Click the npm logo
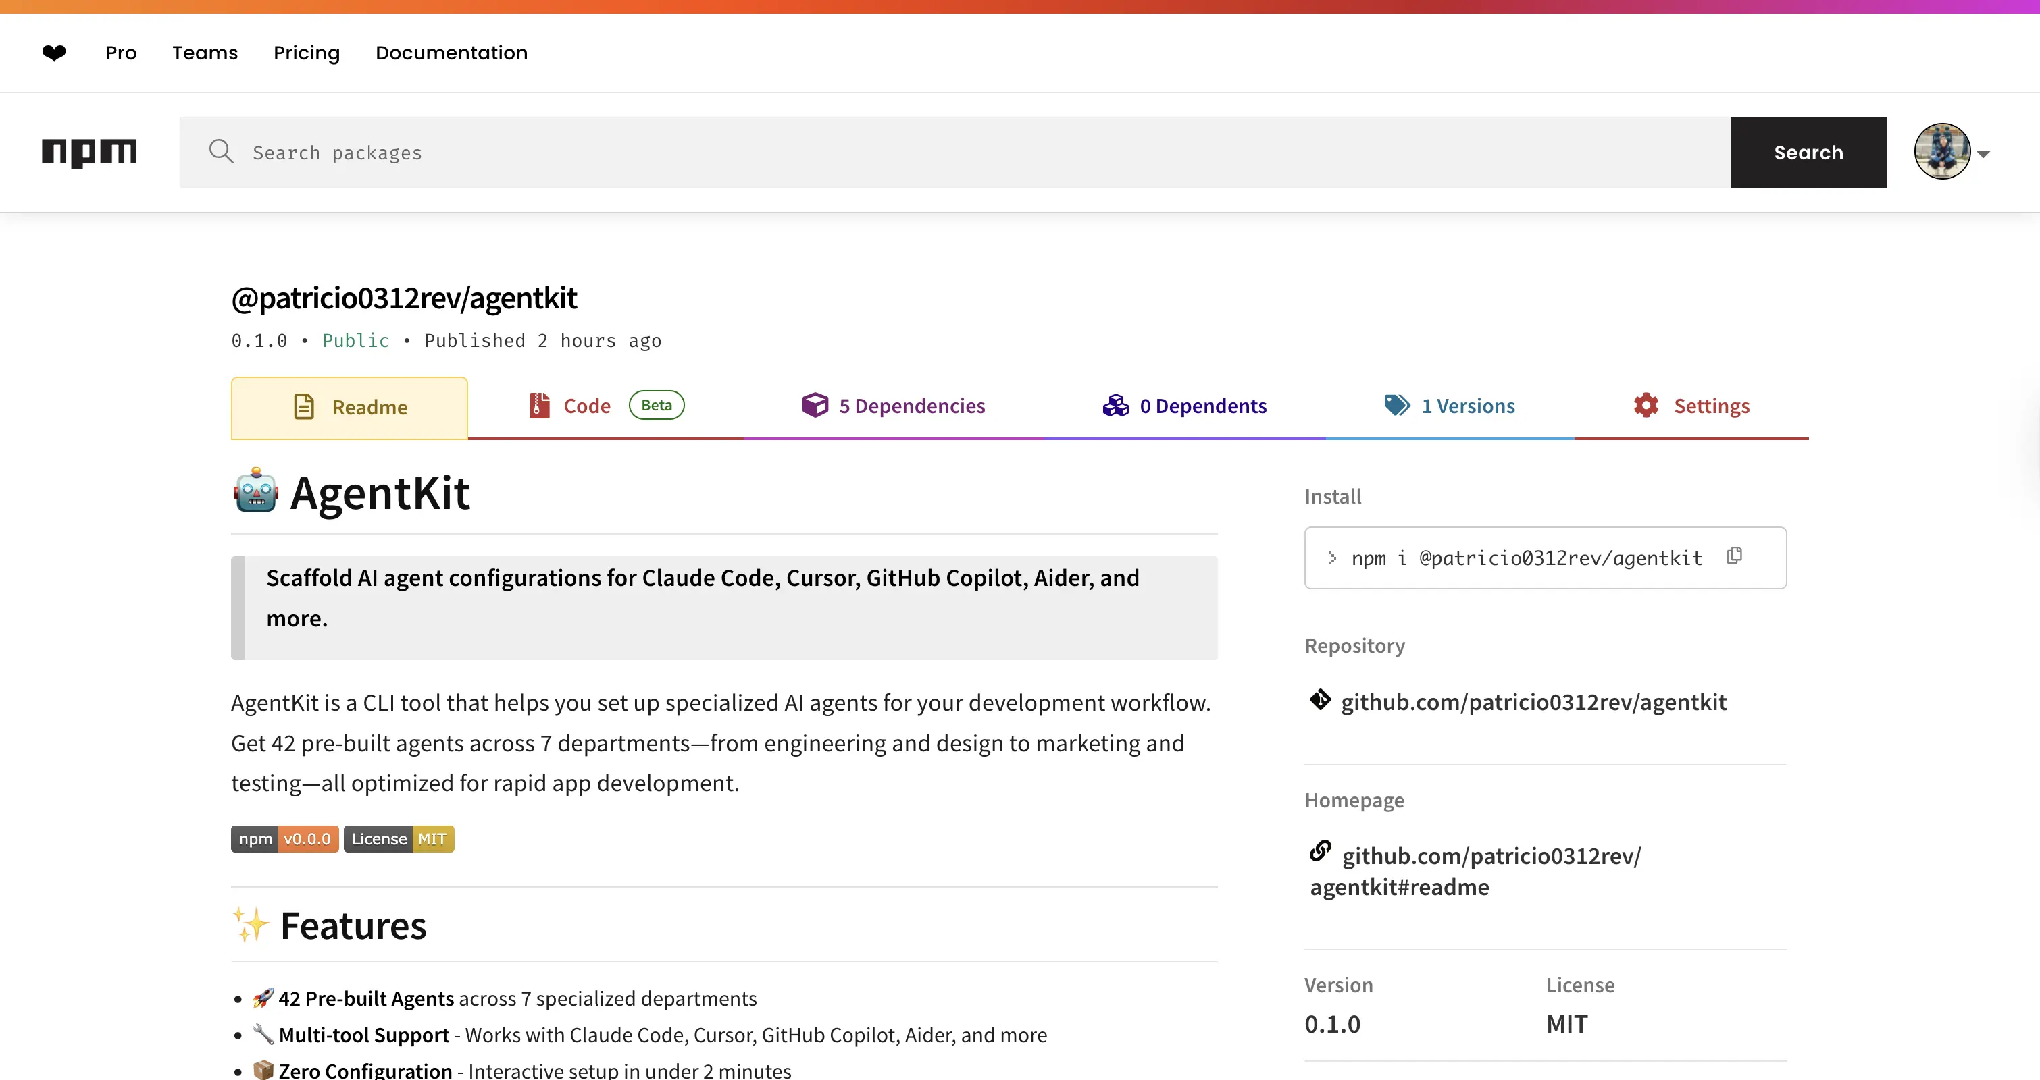Image resolution: width=2040 pixels, height=1080 pixels. 89,152
